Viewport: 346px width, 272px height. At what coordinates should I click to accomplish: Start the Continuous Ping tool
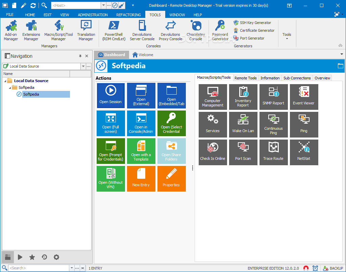click(274, 125)
